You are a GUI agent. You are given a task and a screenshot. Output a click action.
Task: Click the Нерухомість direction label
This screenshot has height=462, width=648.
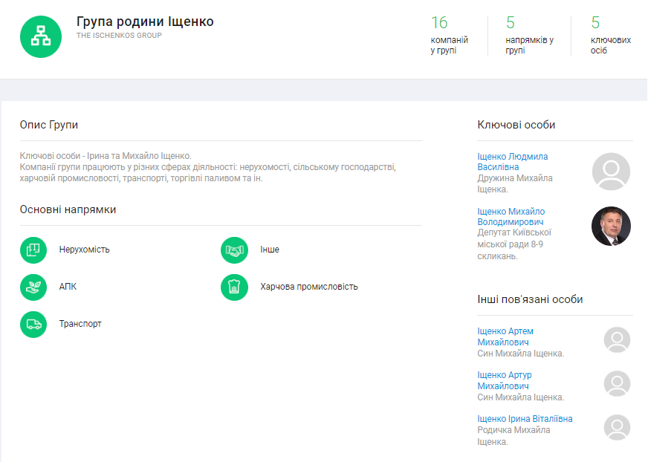[x=85, y=250]
